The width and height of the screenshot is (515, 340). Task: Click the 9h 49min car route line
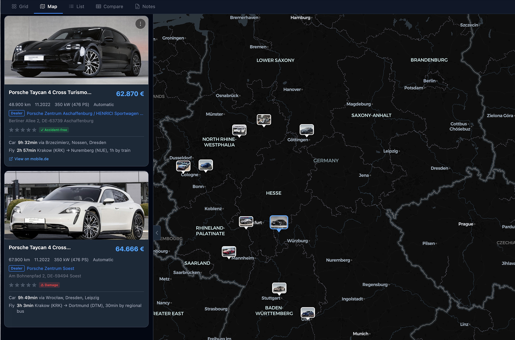pyautogui.click(x=55, y=297)
